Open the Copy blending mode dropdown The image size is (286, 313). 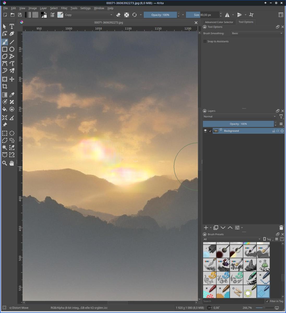tap(89, 15)
